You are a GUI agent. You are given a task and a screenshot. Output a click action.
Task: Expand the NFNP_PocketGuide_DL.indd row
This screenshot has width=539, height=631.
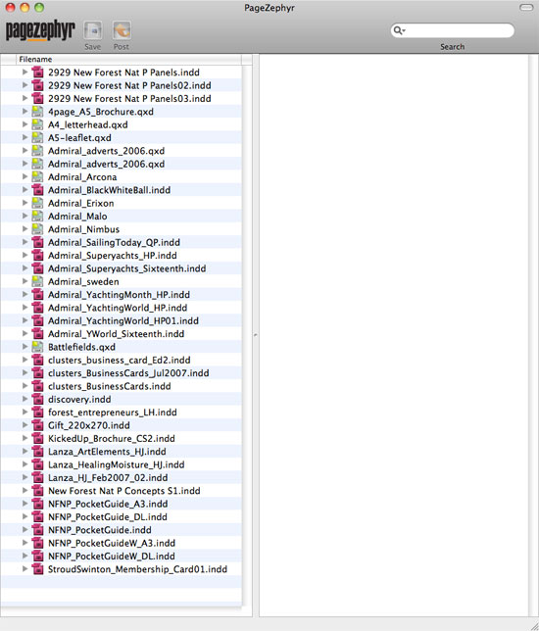(x=24, y=516)
